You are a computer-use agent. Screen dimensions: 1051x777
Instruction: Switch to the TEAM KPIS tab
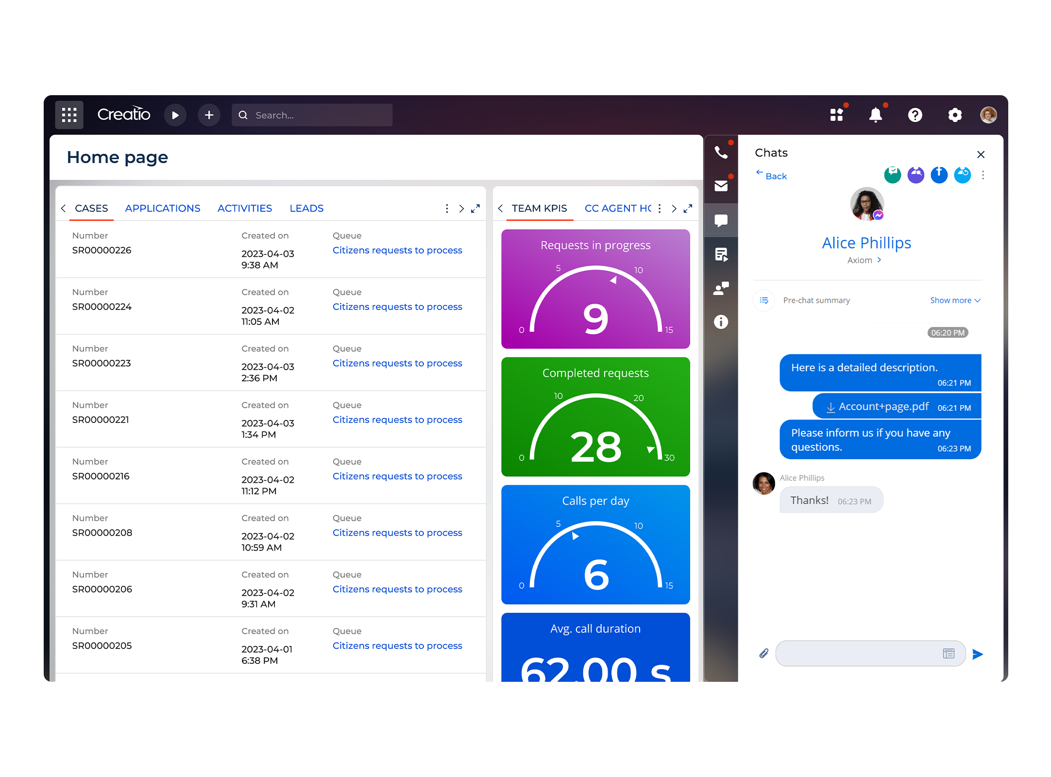click(x=539, y=208)
